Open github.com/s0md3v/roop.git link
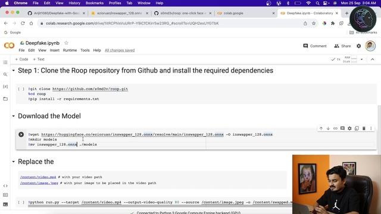381x214 pixels. pos(90,89)
